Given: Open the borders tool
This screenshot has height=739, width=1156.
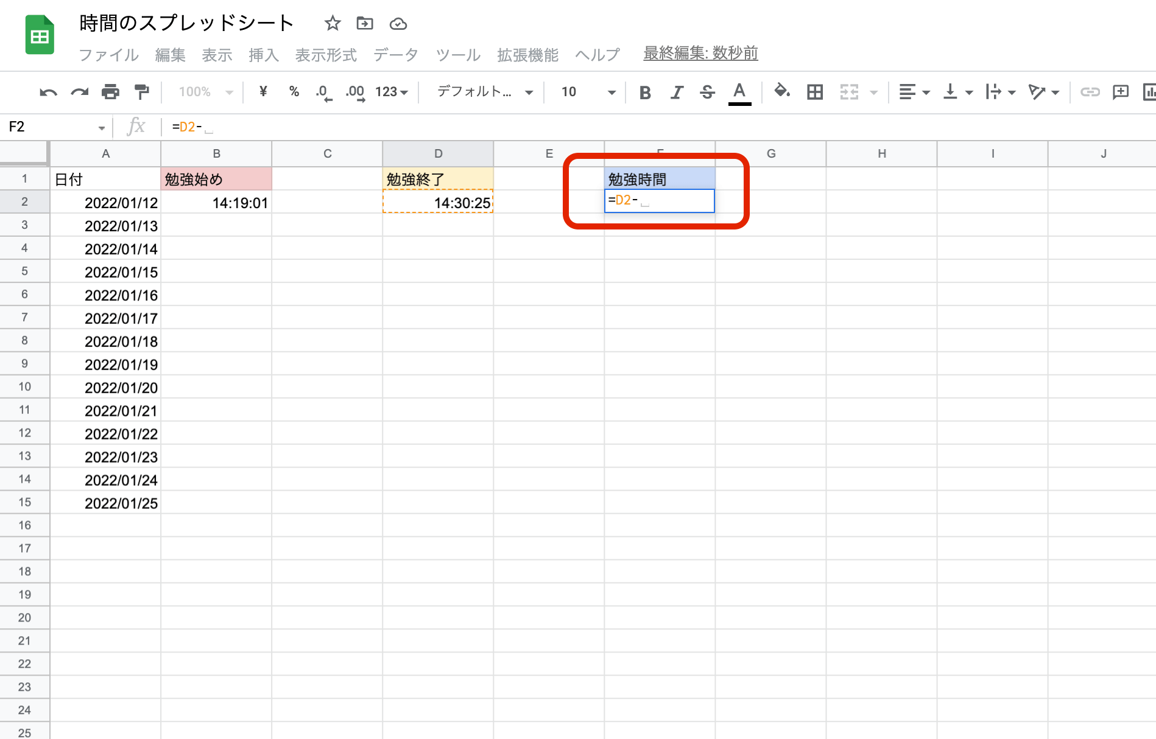Looking at the screenshot, I should pos(815,92).
